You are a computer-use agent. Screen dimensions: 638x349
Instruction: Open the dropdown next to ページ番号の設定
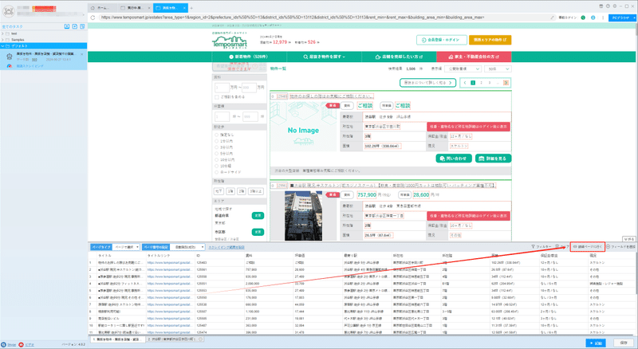188,247
